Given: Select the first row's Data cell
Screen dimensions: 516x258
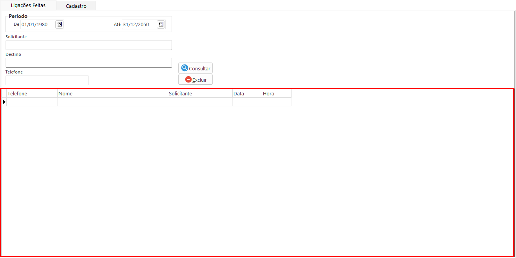Looking at the screenshot, I should point(247,102).
